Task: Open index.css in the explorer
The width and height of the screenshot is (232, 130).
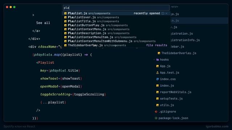Action: tap(168, 79)
